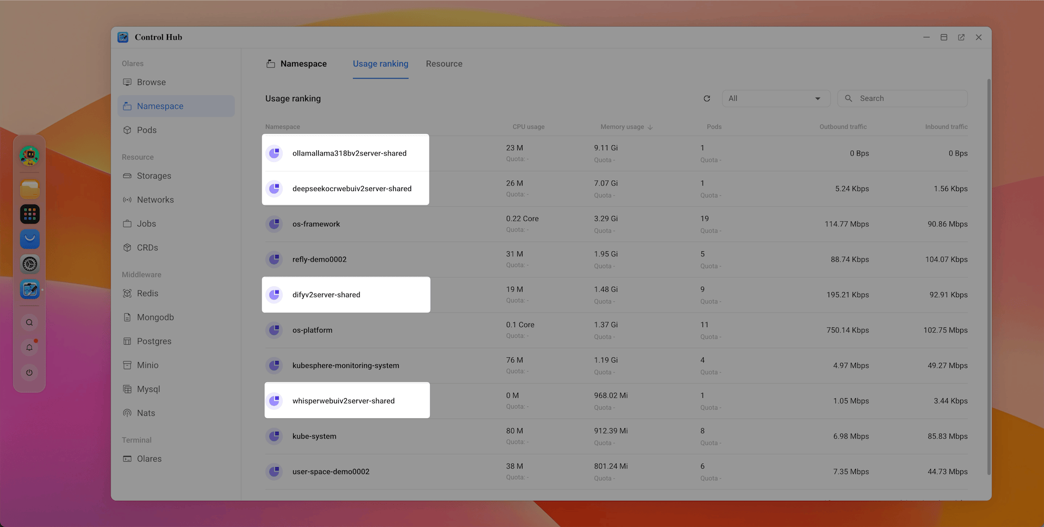The width and height of the screenshot is (1044, 527).
Task: Open the Postgres middleware panel
Action: pyautogui.click(x=154, y=341)
